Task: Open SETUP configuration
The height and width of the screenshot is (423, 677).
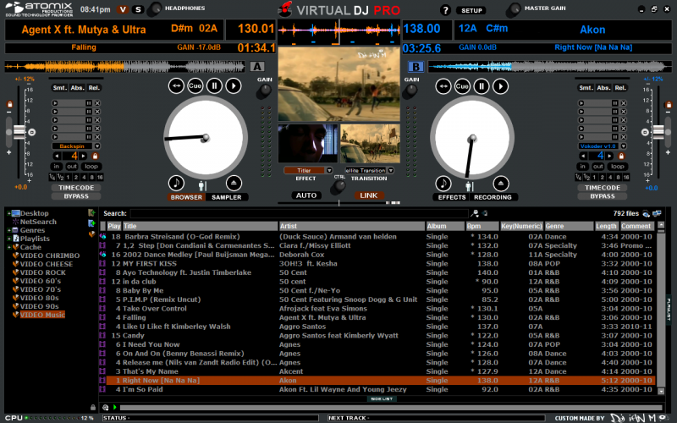Action: [471, 10]
